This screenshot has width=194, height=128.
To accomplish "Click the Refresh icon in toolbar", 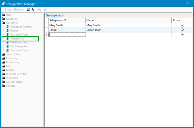I will coord(45,10).
